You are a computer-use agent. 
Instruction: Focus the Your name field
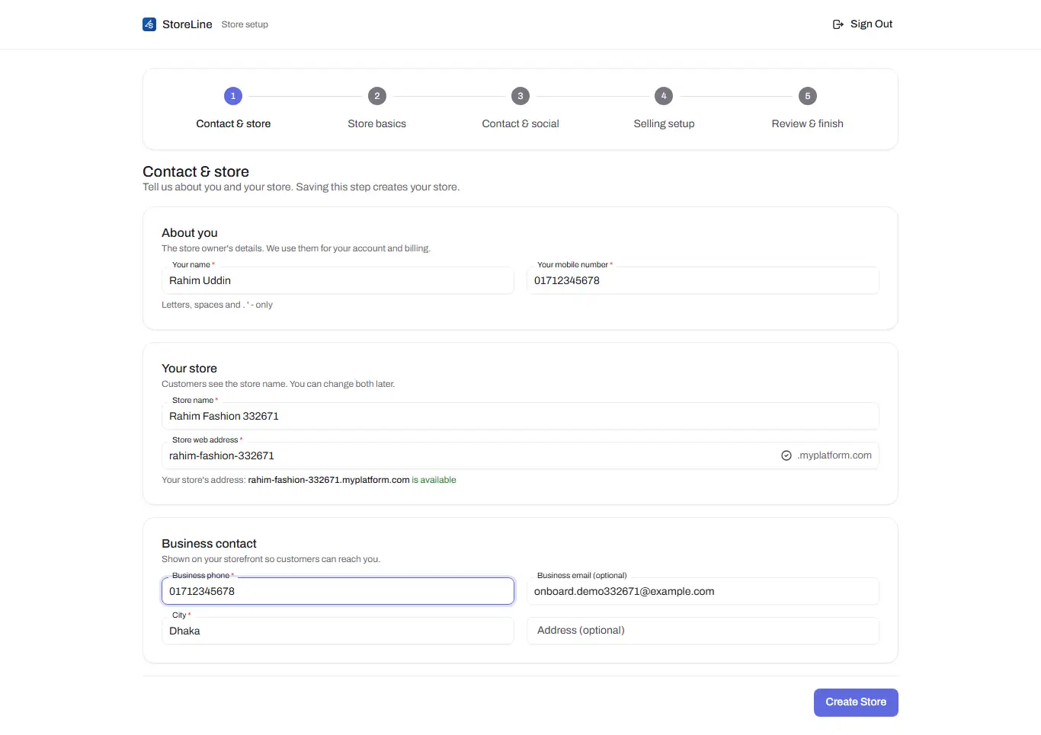coord(338,280)
